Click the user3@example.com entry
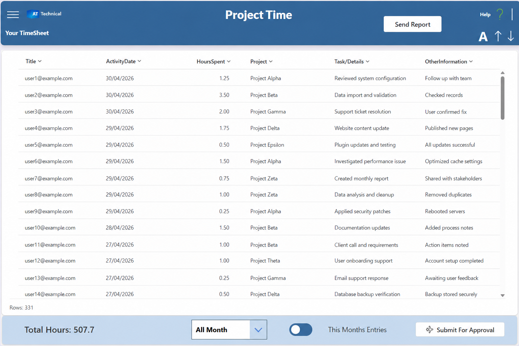 click(49, 112)
